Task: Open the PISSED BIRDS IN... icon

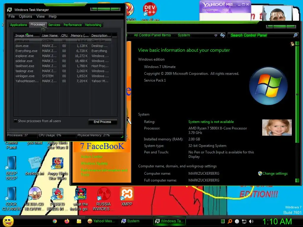Action: coord(58,199)
